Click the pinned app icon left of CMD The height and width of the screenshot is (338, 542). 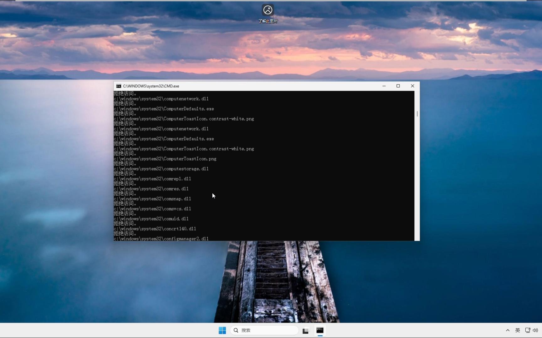(x=305, y=330)
